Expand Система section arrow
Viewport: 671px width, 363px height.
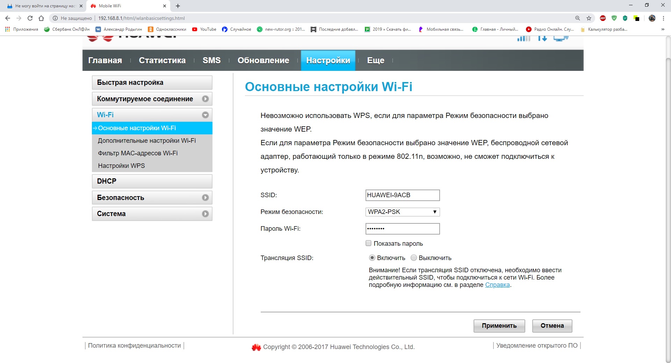point(205,214)
